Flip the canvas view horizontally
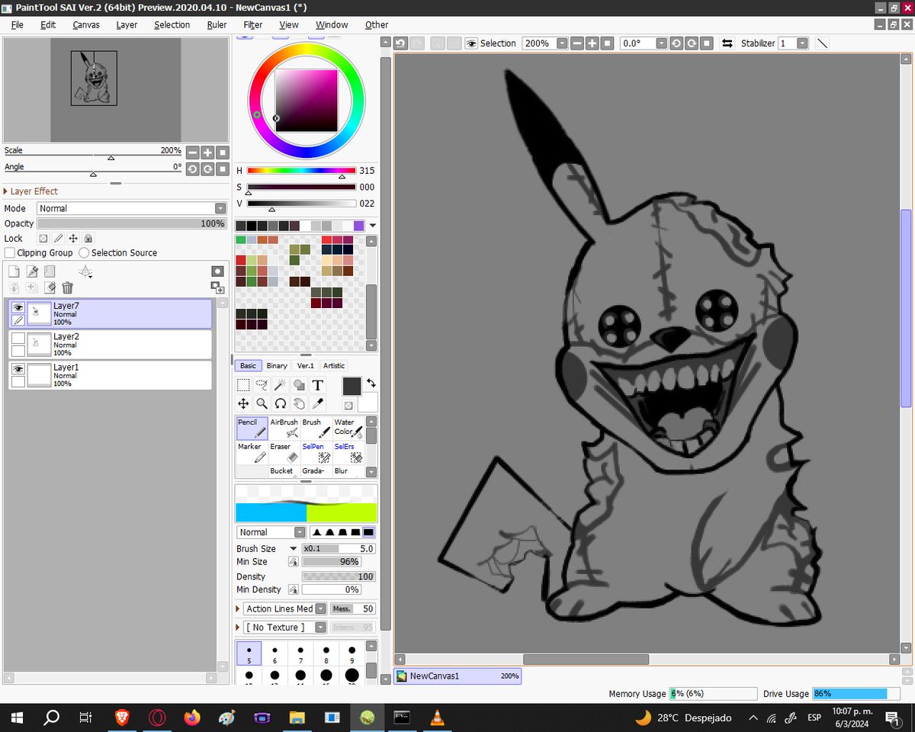Image resolution: width=915 pixels, height=732 pixels. (727, 43)
